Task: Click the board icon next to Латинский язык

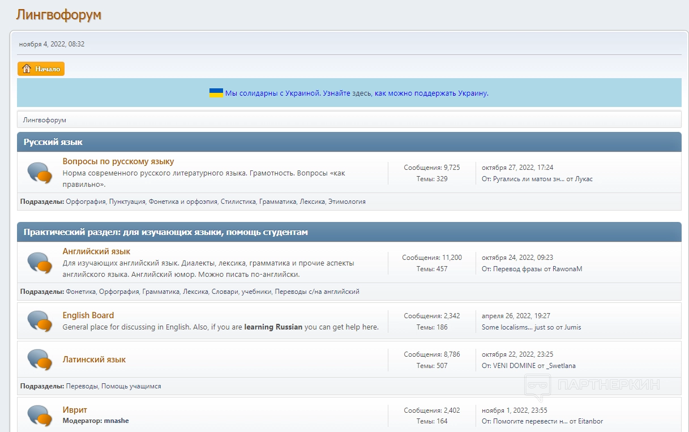Action: (x=40, y=360)
